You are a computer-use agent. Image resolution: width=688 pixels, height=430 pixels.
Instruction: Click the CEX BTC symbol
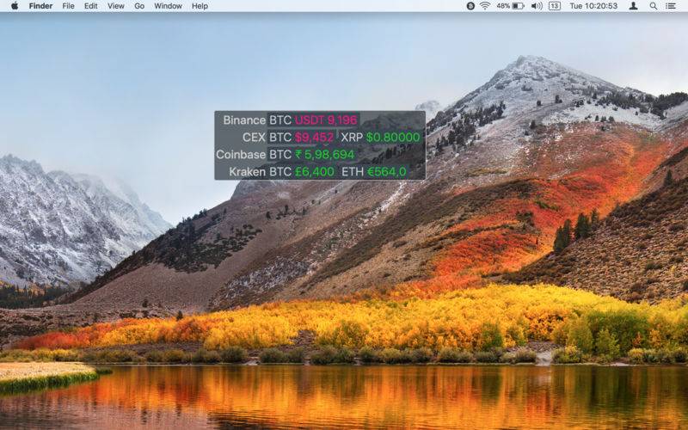coord(280,138)
